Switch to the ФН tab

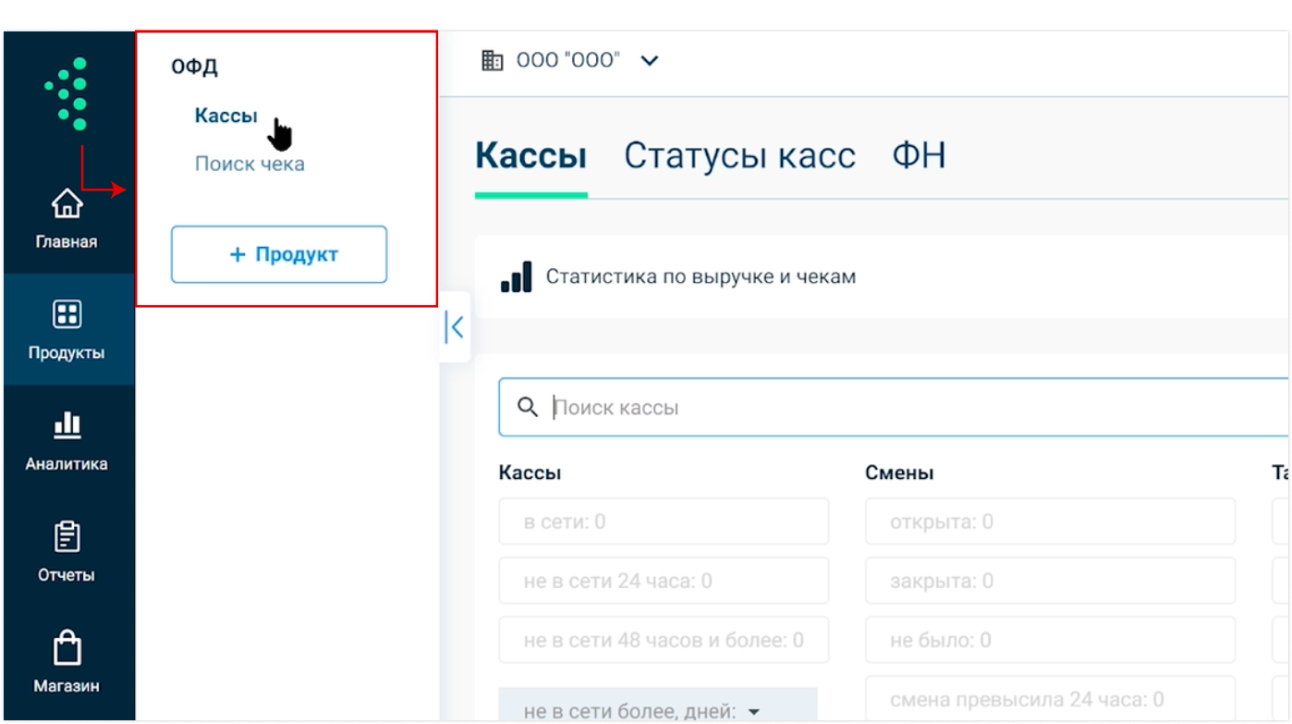[918, 156]
